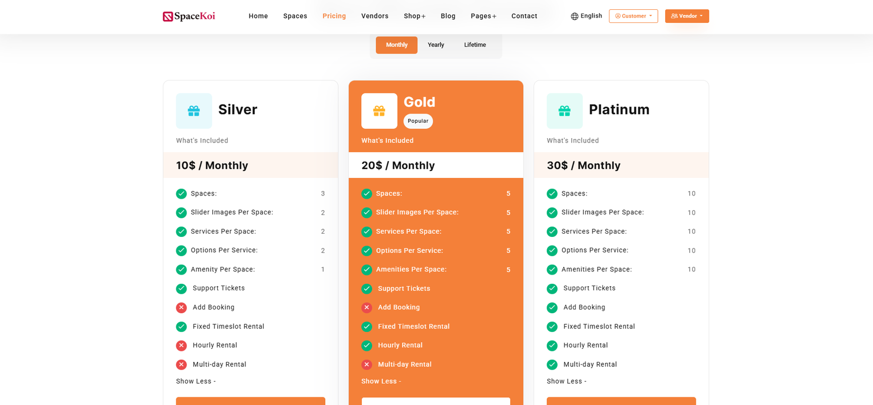Select the Monthly billing toggle
This screenshot has height=405, width=873.
(397, 45)
